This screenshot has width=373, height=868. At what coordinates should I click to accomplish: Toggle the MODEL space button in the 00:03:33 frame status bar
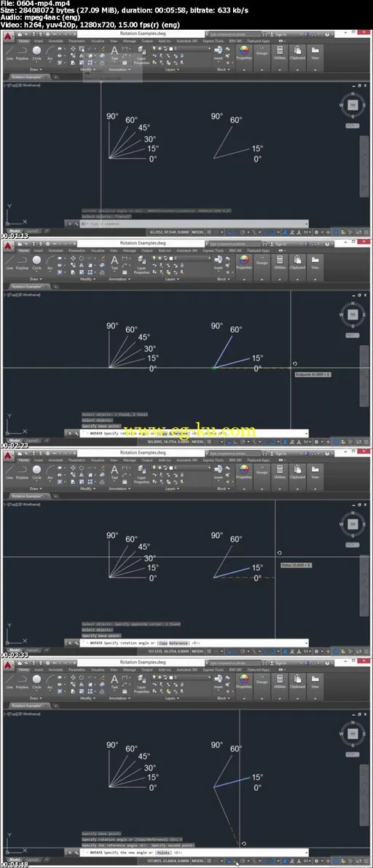[x=197, y=652]
